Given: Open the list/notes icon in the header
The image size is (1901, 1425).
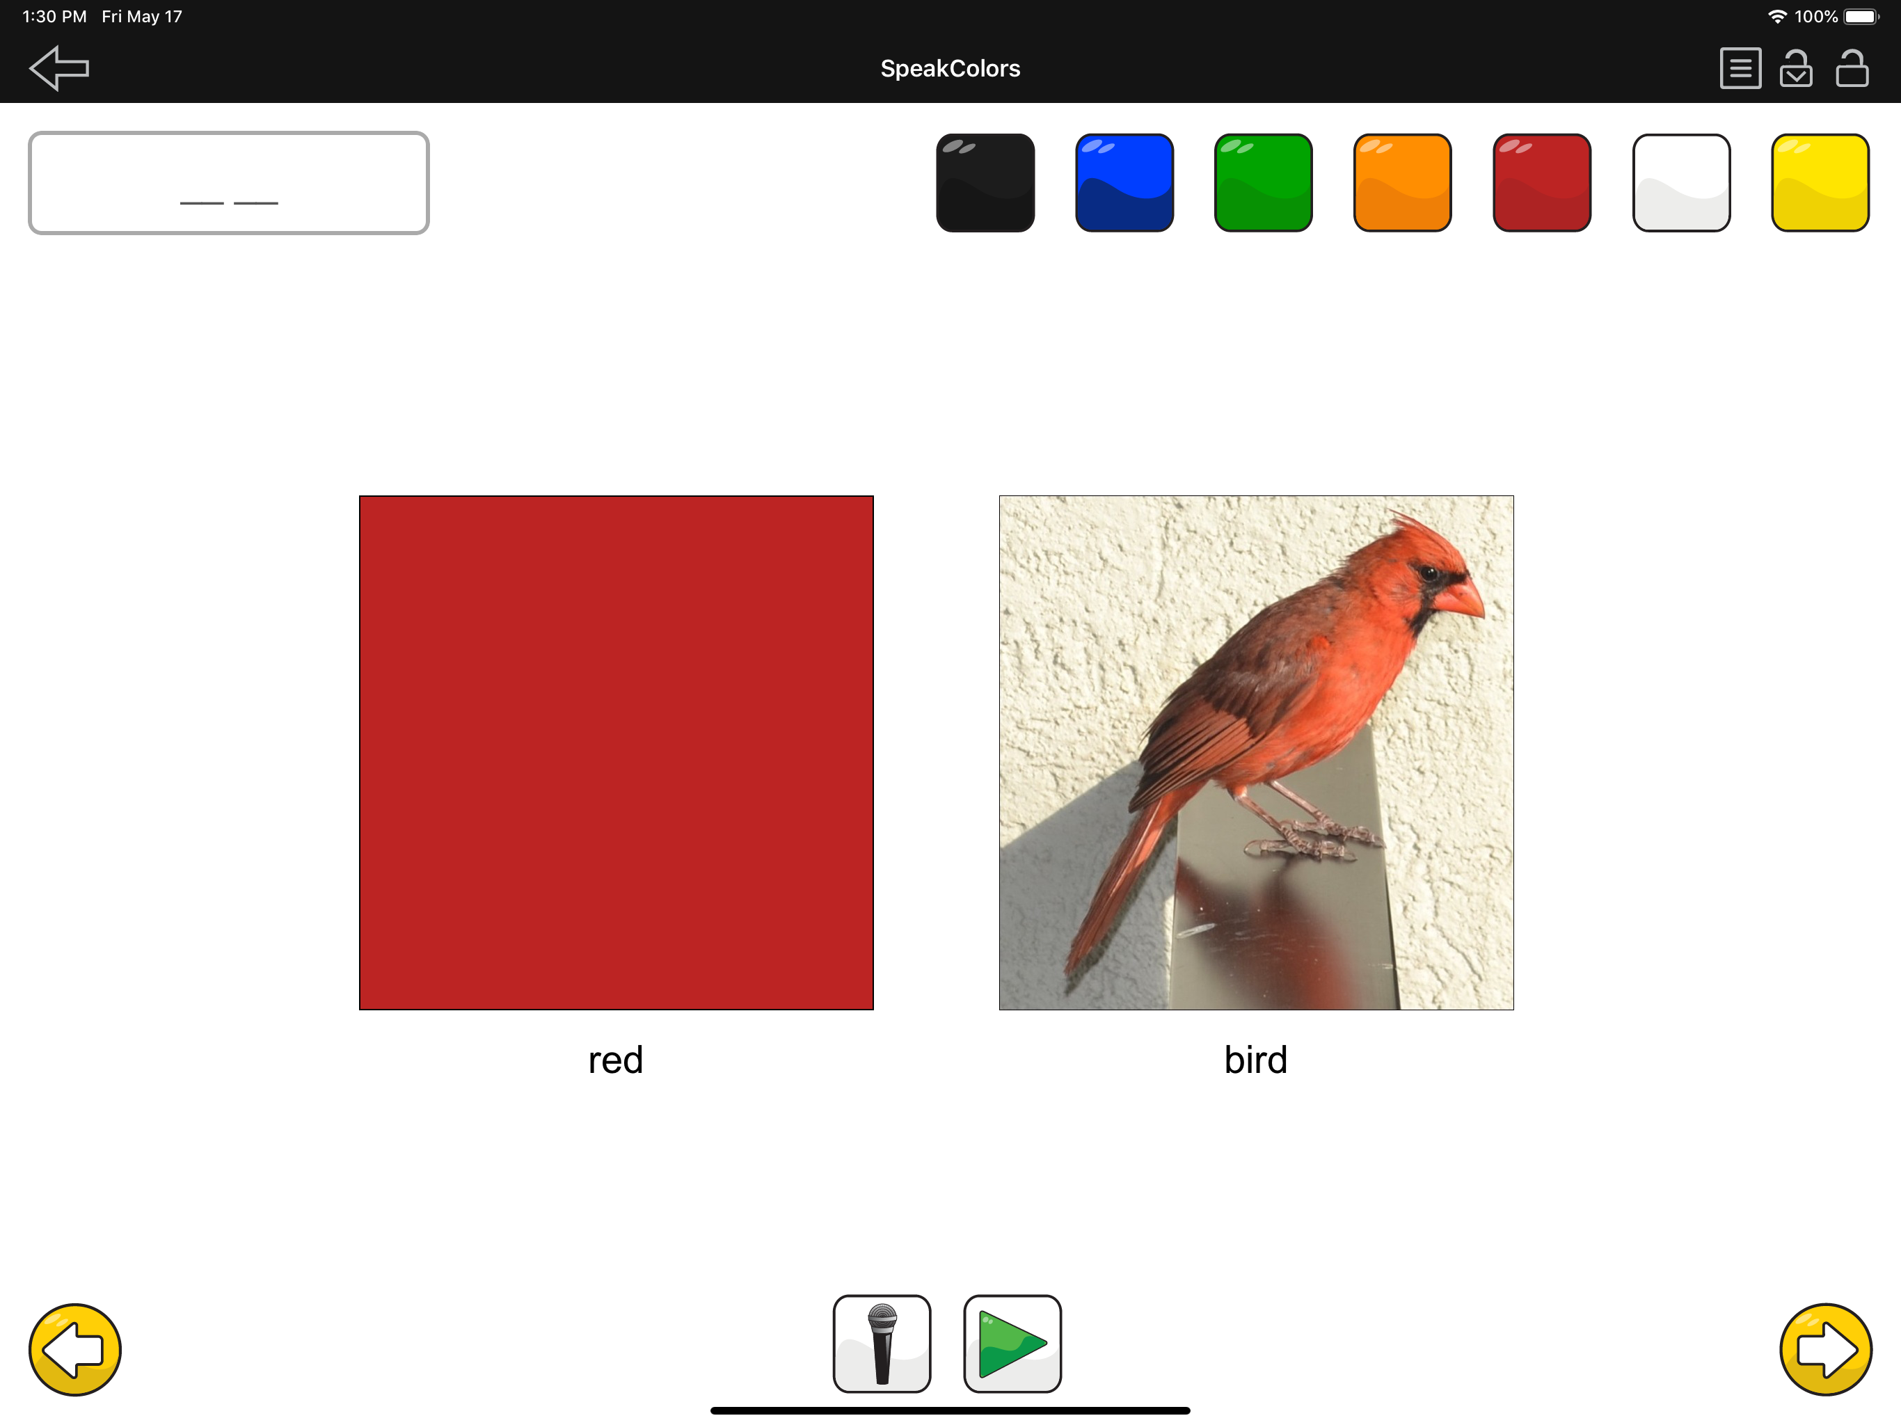Looking at the screenshot, I should (1740, 68).
